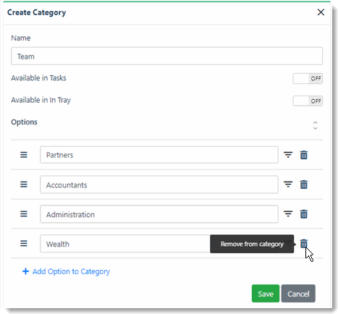This screenshot has height=314, width=338.
Task: Save the new category
Action: [266, 294]
